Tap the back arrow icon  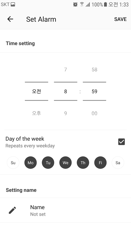[x=10, y=19]
